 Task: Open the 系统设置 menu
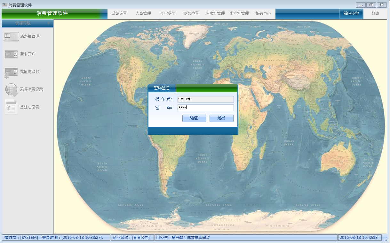(119, 14)
